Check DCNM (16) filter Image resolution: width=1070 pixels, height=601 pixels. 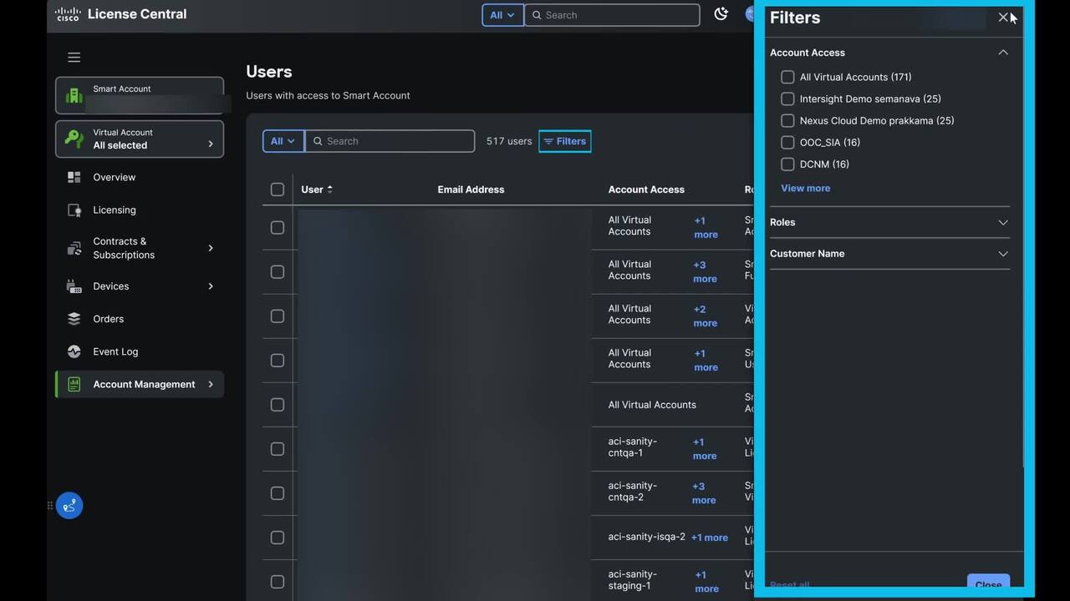(787, 164)
